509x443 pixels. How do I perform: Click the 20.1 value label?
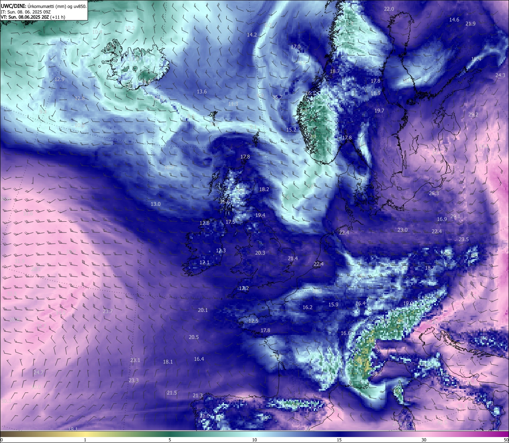[x=203, y=310]
